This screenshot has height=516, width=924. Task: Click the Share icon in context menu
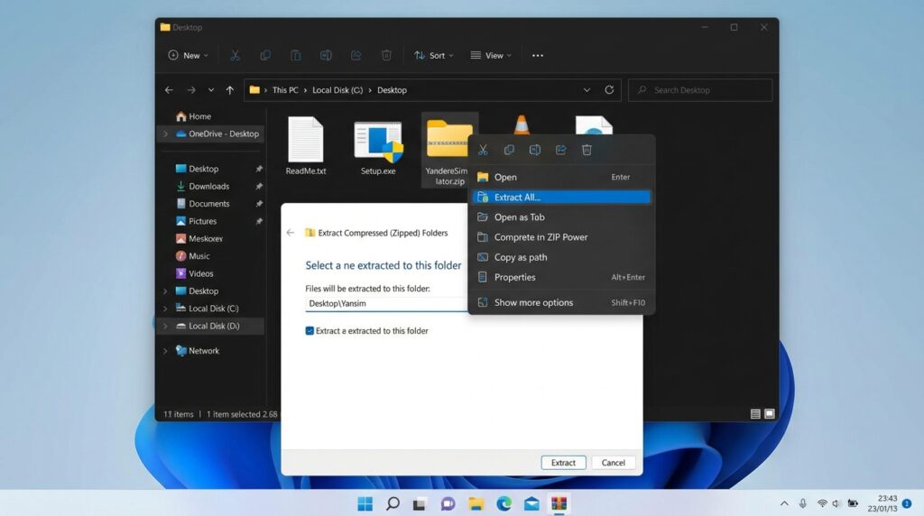(560, 150)
